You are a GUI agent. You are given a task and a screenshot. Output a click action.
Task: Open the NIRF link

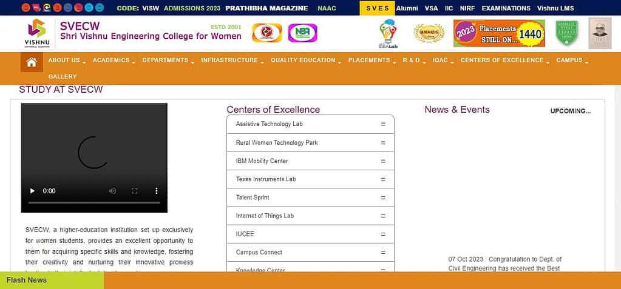coord(467,8)
